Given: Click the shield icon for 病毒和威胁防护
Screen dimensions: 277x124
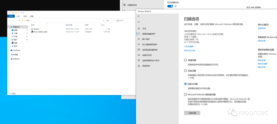Looking at the screenshot, I should tap(139, 34).
